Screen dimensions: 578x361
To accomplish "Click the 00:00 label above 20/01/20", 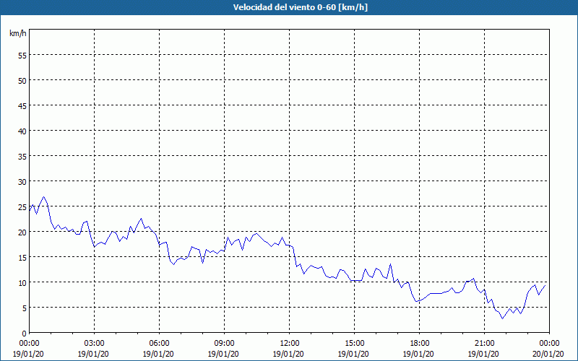I will [550, 344].
